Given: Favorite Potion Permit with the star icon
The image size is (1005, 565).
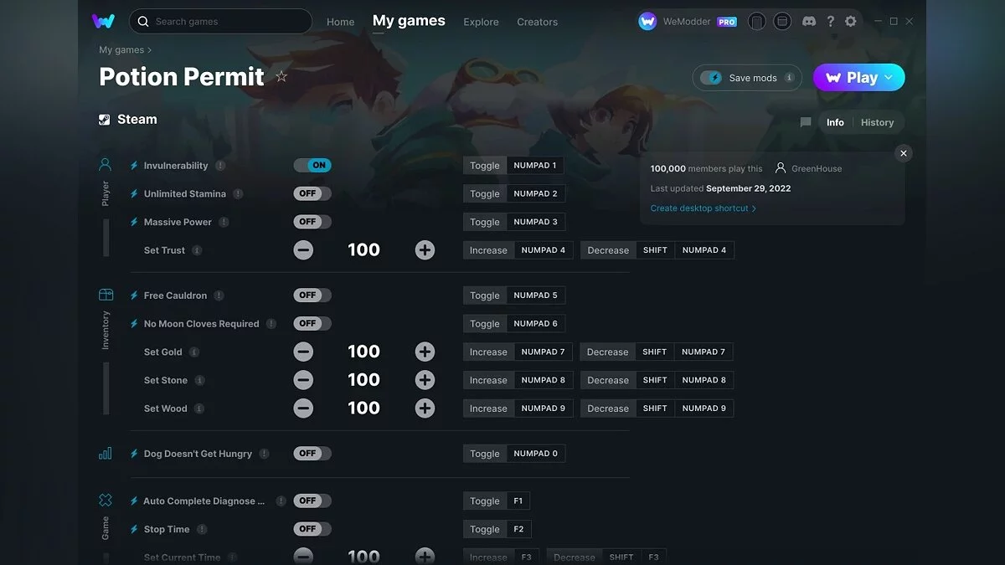Looking at the screenshot, I should 281,77.
